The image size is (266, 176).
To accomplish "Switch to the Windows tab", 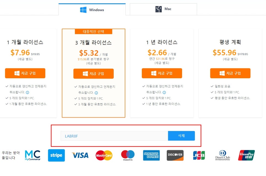I will pos(92,10).
